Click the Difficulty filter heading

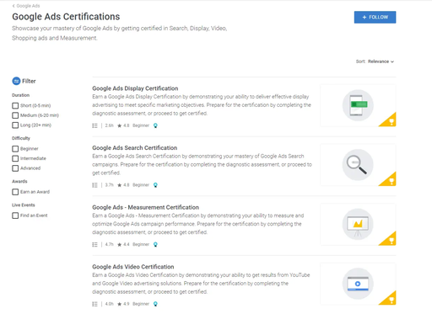coord(21,138)
